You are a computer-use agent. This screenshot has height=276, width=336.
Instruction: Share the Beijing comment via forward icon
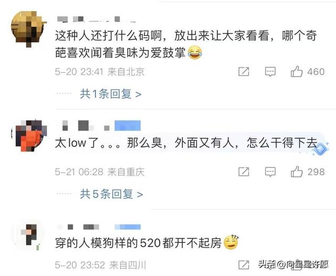(244, 71)
